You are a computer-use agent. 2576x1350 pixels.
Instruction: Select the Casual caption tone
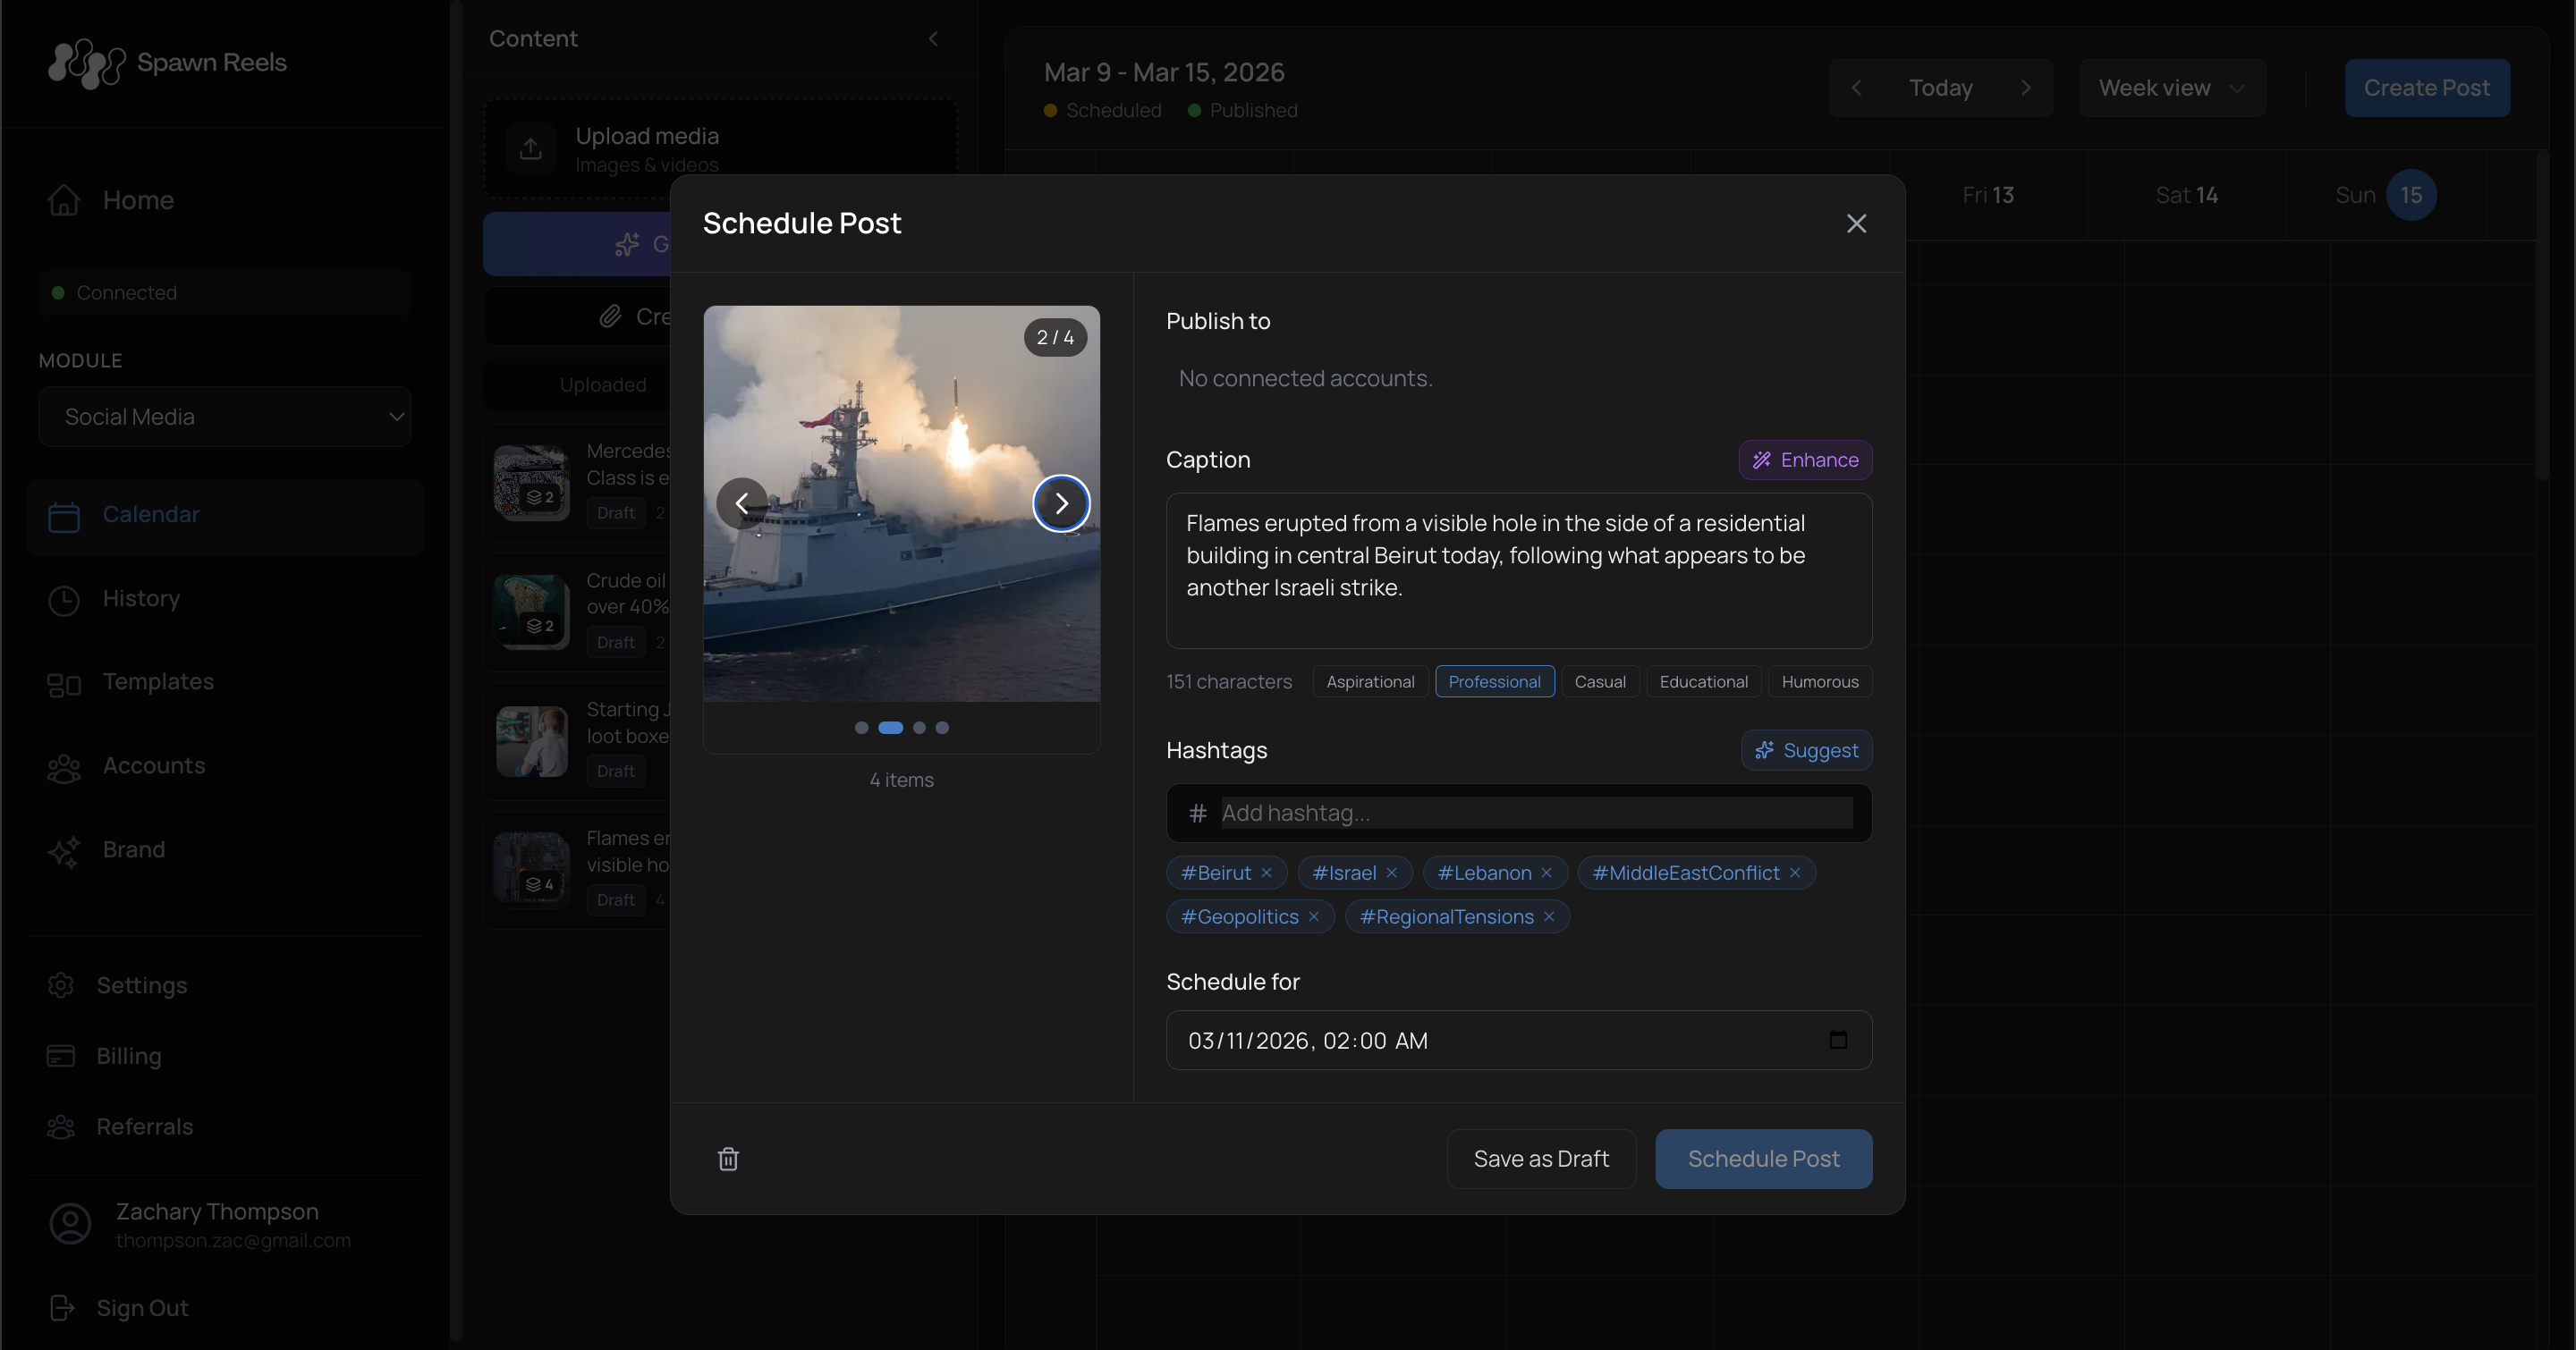[x=1600, y=681]
